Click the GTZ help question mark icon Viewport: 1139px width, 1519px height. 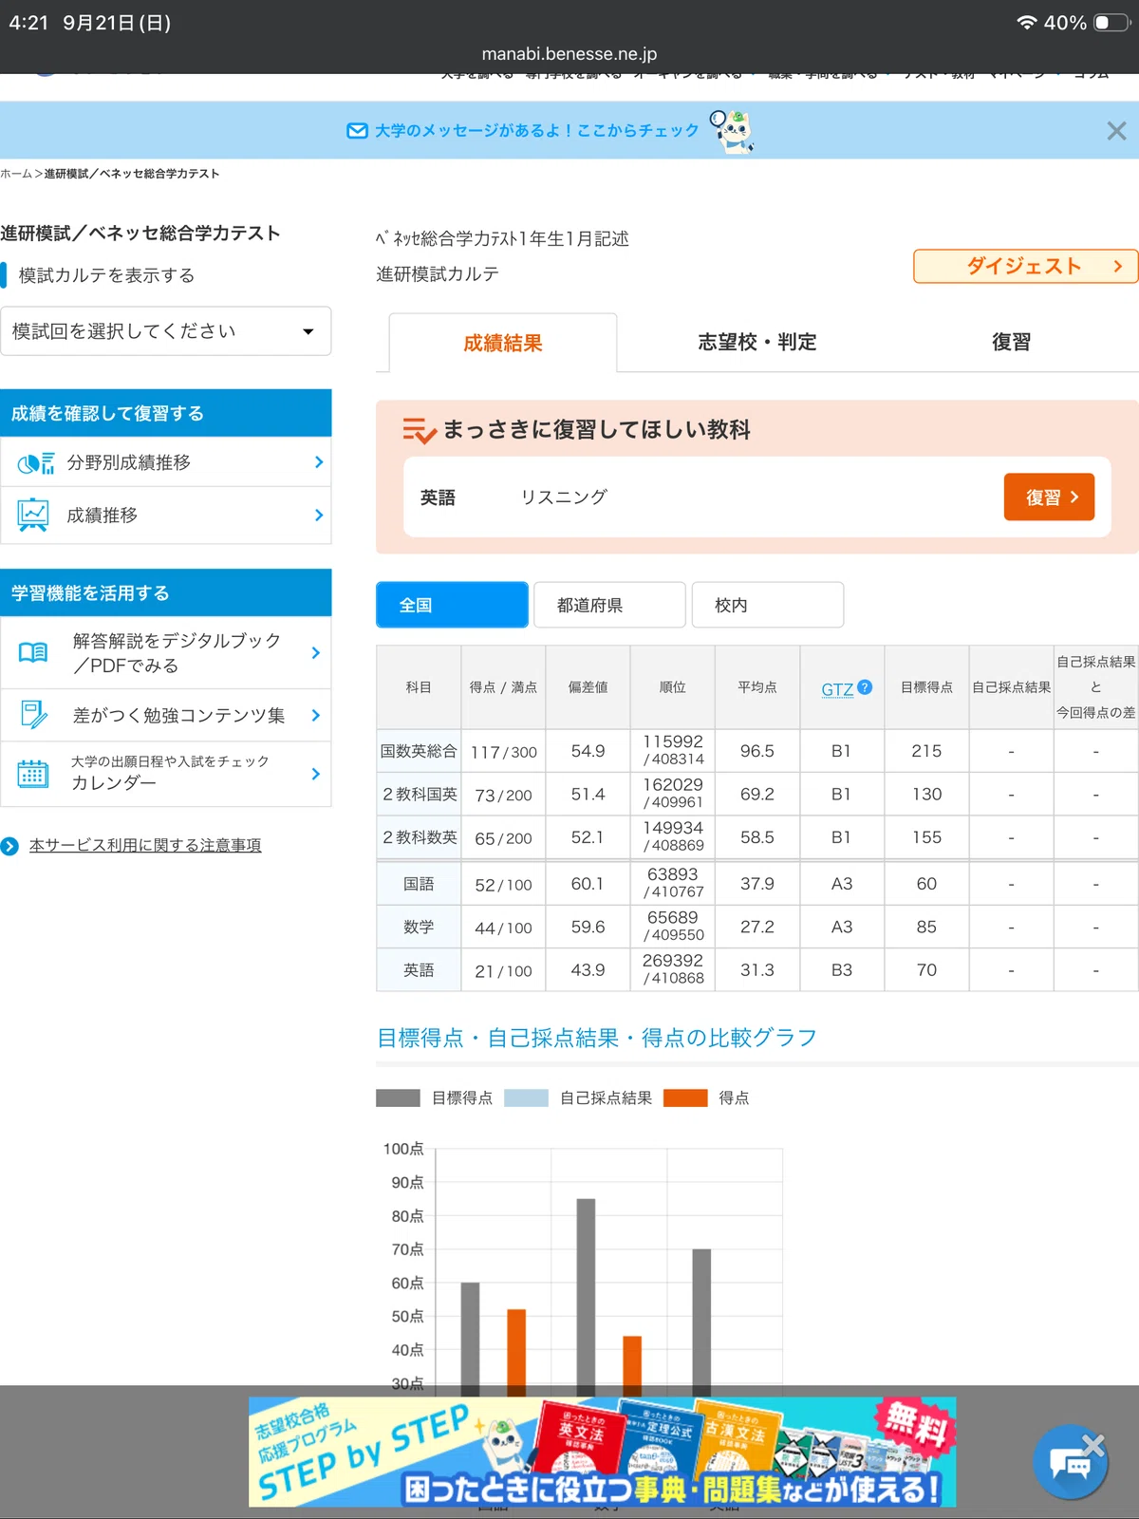(x=865, y=686)
